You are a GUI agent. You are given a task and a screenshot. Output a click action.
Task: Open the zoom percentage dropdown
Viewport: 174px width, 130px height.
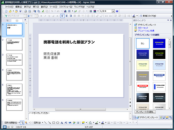113,11
